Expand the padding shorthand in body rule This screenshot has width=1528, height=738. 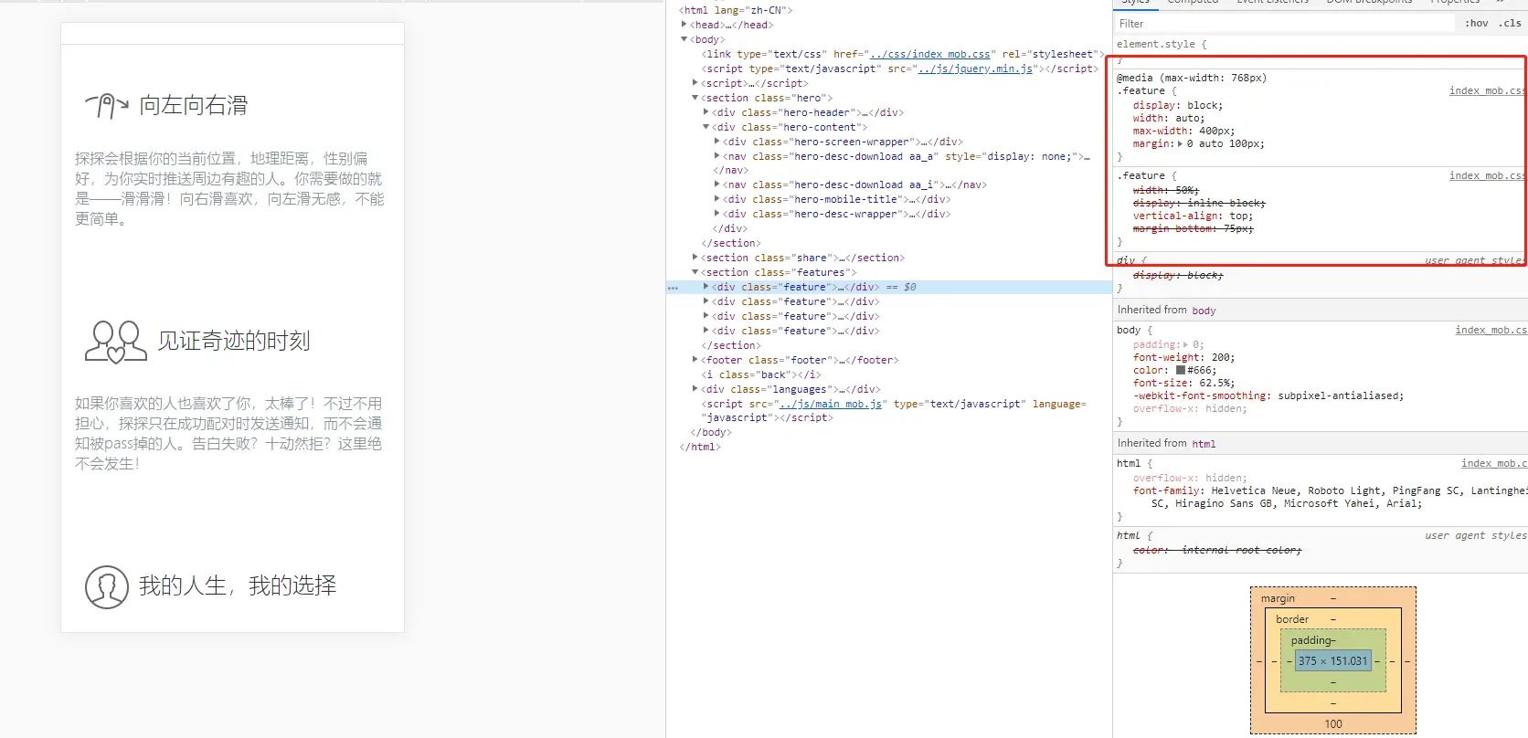coord(1185,345)
